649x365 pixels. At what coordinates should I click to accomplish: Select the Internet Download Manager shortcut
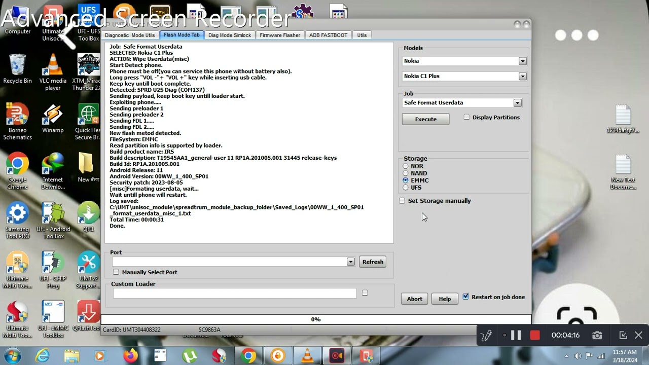53,171
